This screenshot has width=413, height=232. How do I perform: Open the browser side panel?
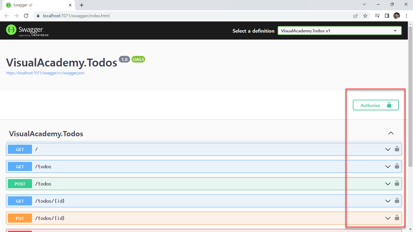(x=387, y=16)
